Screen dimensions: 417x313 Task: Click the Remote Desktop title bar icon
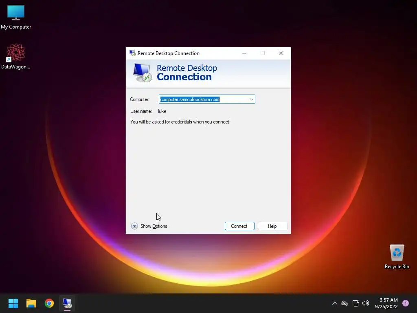pos(132,53)
